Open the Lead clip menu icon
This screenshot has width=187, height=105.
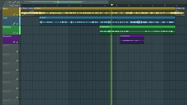(x=40, y=18)
